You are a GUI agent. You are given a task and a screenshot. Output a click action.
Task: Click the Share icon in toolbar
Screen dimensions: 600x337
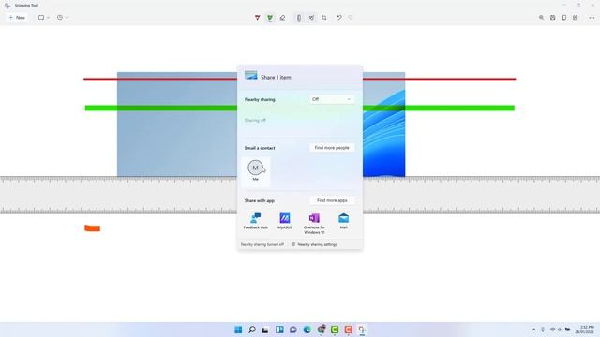pos(575,18)
